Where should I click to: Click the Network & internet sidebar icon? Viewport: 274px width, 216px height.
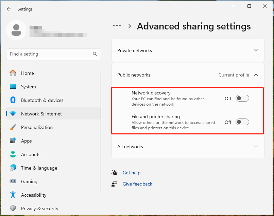[x=14, y=114]
